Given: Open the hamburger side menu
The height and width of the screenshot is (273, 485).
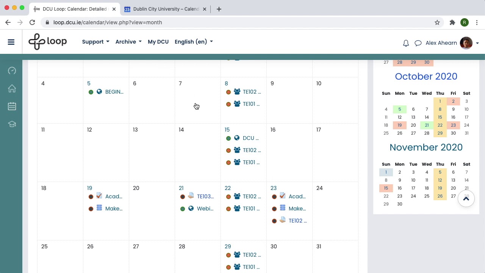Looking at the screenshot, I should tap(11, 42).
